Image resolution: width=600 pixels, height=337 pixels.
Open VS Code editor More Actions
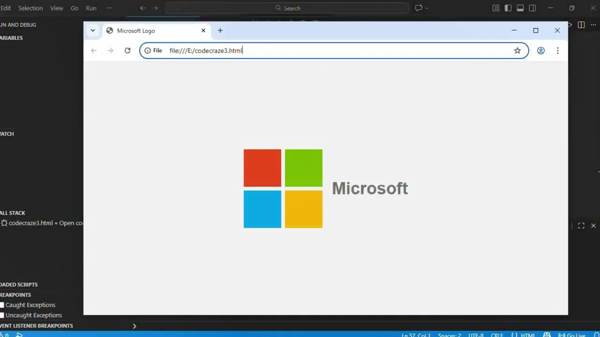pos(593,25)
